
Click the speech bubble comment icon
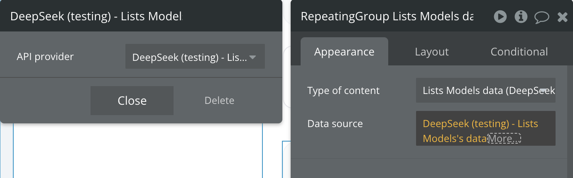(x=541, y=17)
